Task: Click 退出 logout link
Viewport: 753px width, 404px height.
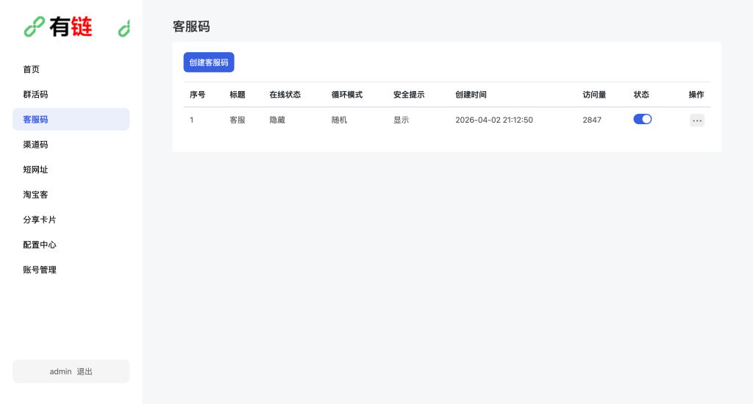Action: tap(85, 372)
